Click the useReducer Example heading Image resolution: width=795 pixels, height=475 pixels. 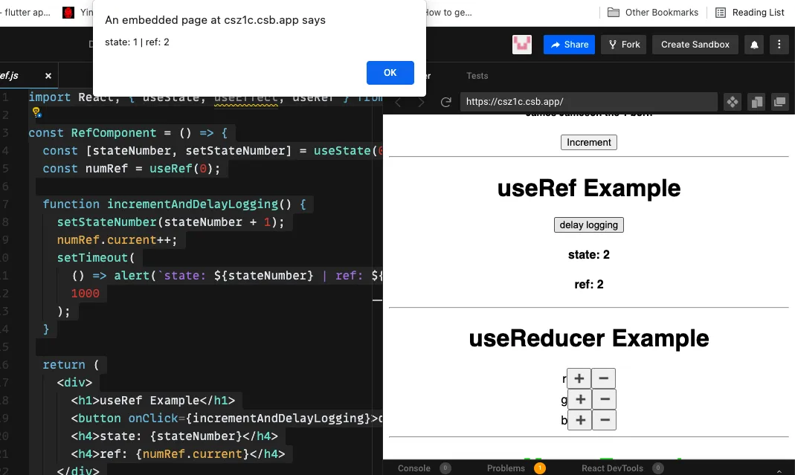tap(589, 339)
